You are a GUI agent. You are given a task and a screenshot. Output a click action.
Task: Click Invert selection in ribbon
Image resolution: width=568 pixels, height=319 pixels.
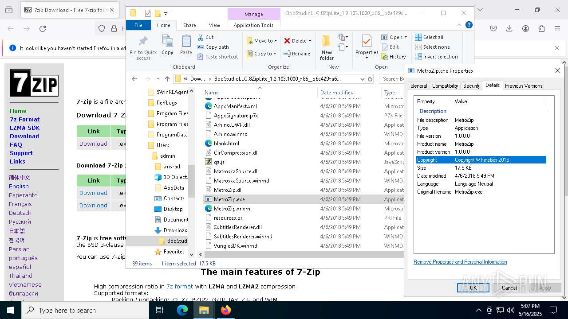click(436, 57)
